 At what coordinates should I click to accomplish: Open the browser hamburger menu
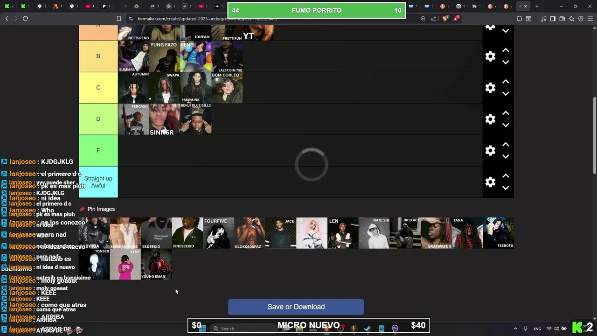click(590, 19)
